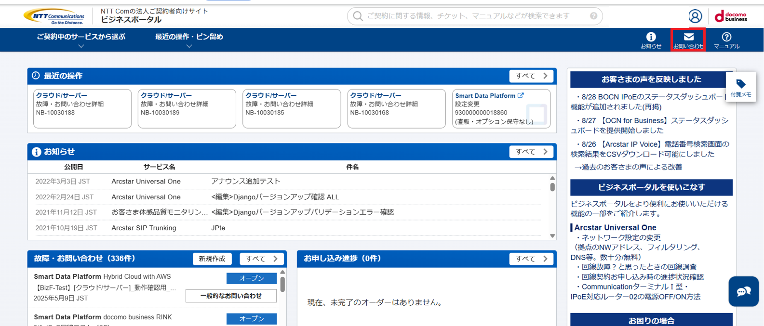Select the date 2022年3月3日 JST
The image size is (764, 326).
(x=63, y=182)
